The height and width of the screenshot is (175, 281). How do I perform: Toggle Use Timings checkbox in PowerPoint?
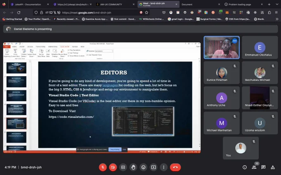(x=69, y=53)
